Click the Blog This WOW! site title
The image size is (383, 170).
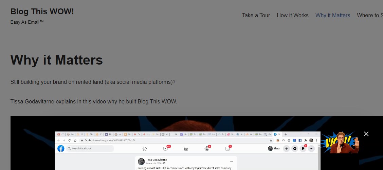(42, 11)
